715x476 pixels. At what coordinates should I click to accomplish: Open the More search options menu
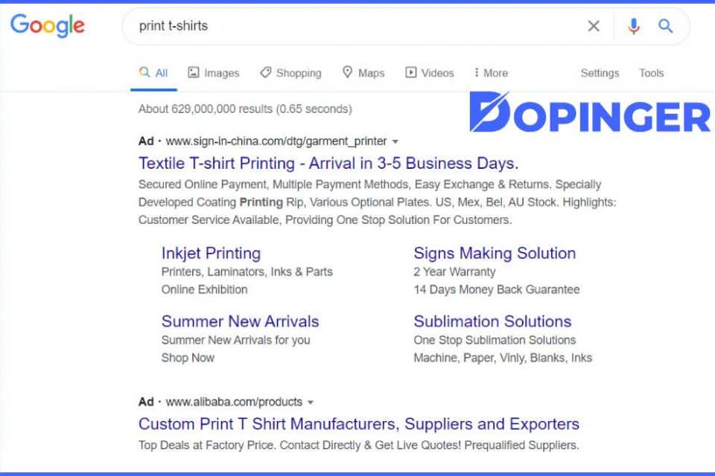pos(490,72)
